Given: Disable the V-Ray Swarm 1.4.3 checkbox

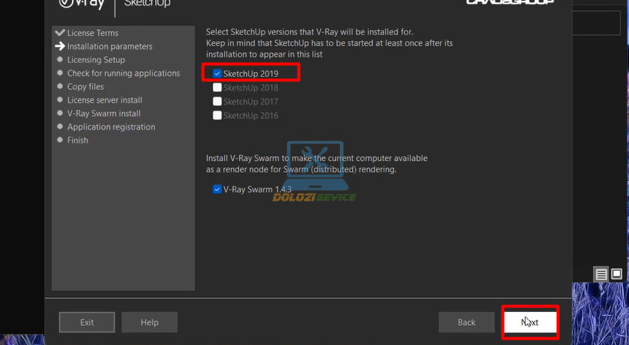Looking at the screenshot, I should click(217, 189).
